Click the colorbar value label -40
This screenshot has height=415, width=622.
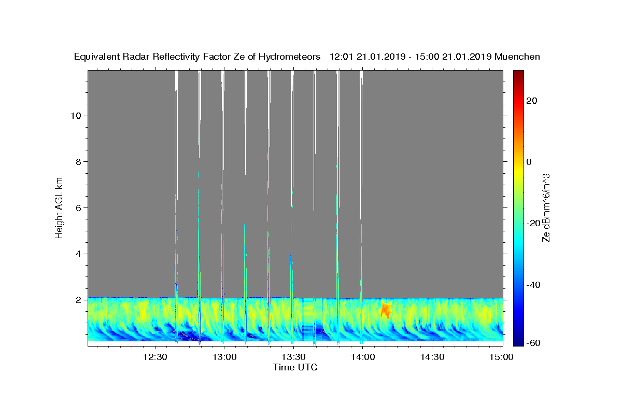point(533,285)
